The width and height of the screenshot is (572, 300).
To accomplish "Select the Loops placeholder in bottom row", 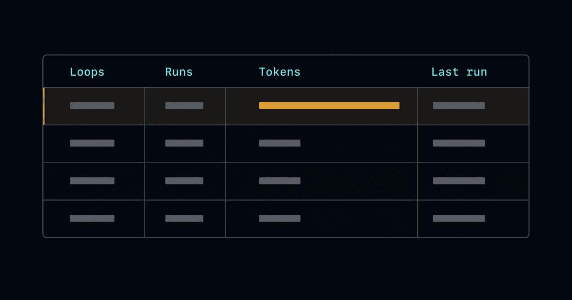I will (92, 219).
